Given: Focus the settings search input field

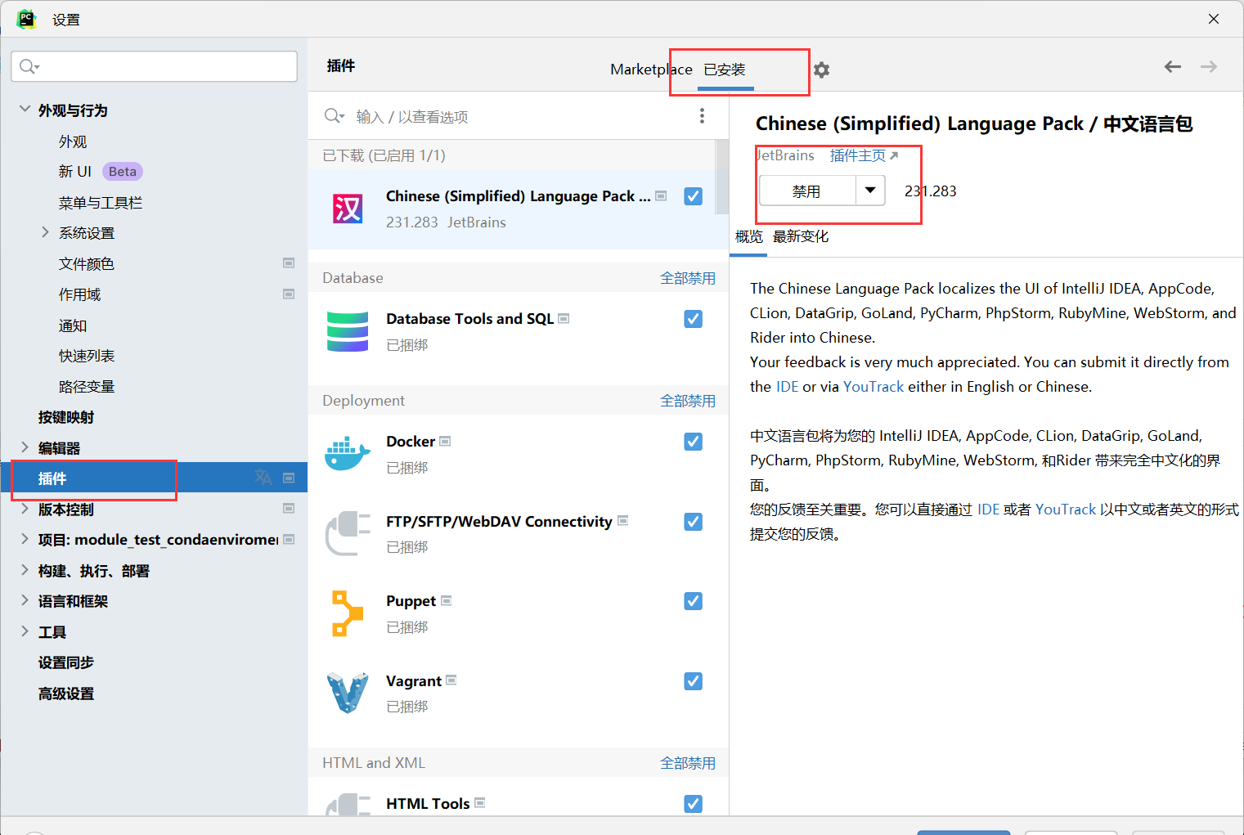Looking at the screenshot, I should click(154, 66).
